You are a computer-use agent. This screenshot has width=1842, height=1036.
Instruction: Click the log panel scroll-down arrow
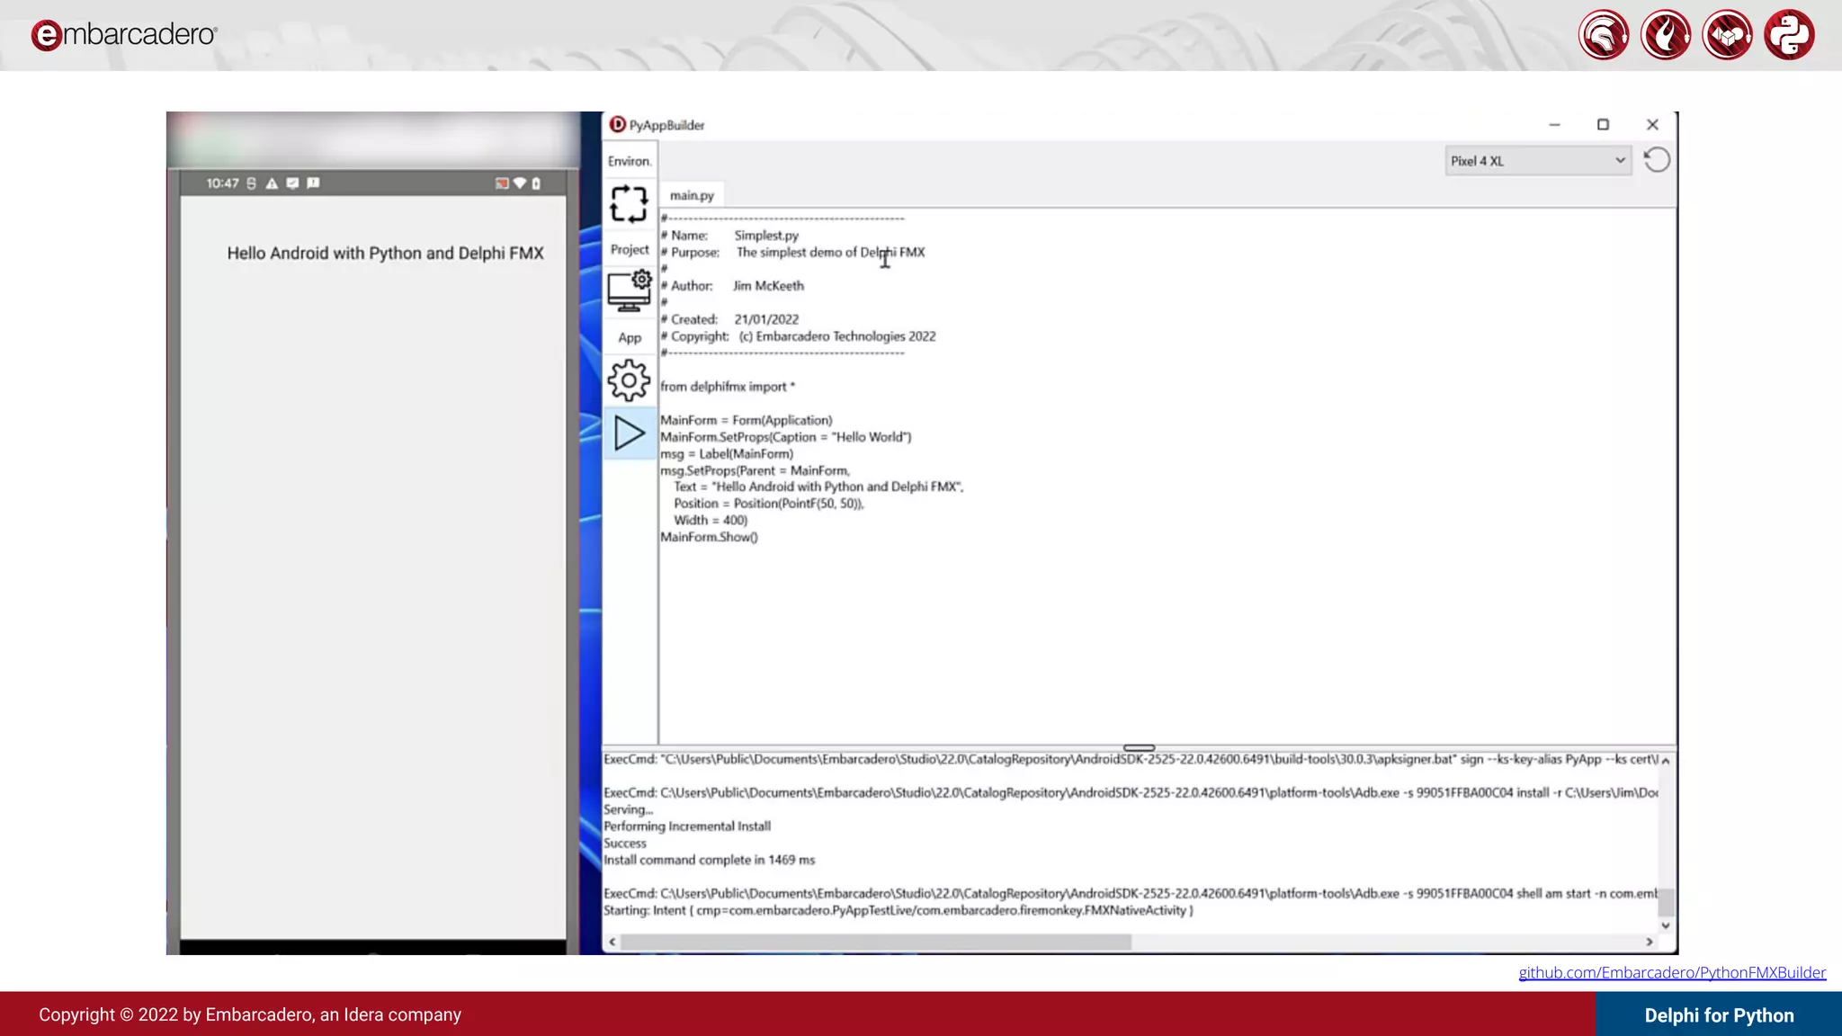pos(1666,925)
